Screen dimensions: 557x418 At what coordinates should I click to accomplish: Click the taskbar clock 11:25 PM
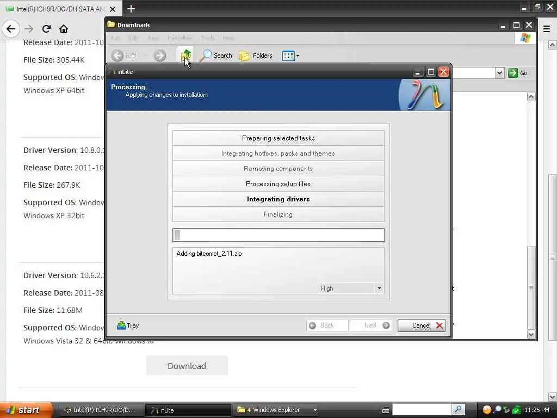click(537, 410)
